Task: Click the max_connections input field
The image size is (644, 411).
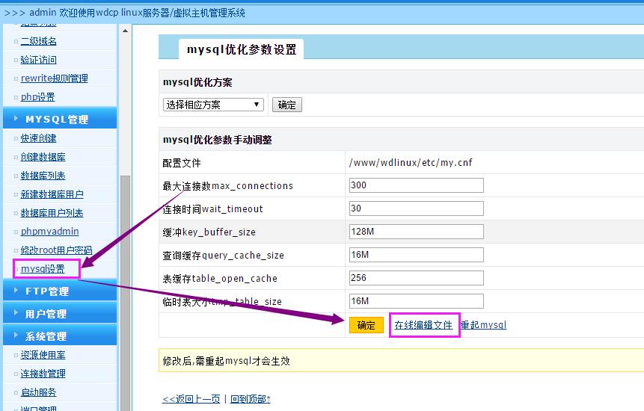Action: pyautogui.click(x=417, y=185)
